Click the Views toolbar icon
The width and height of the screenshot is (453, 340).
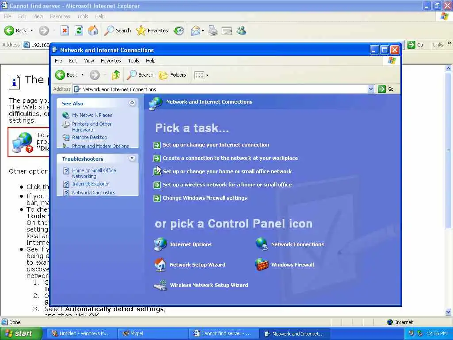pos(199,75)
